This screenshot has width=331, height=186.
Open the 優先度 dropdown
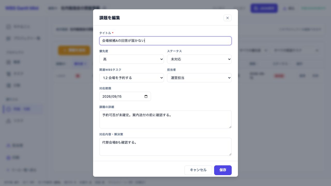coord(132,59)
